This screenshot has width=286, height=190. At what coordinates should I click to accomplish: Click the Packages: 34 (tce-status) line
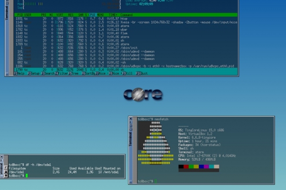(x=200, y=145)
